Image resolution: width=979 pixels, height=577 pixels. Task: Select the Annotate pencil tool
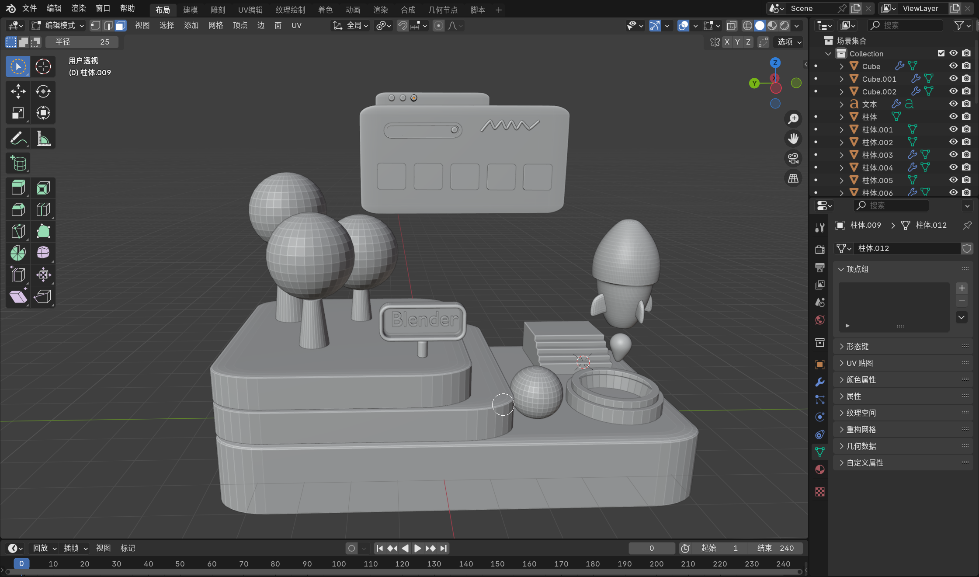click(18, 139)
